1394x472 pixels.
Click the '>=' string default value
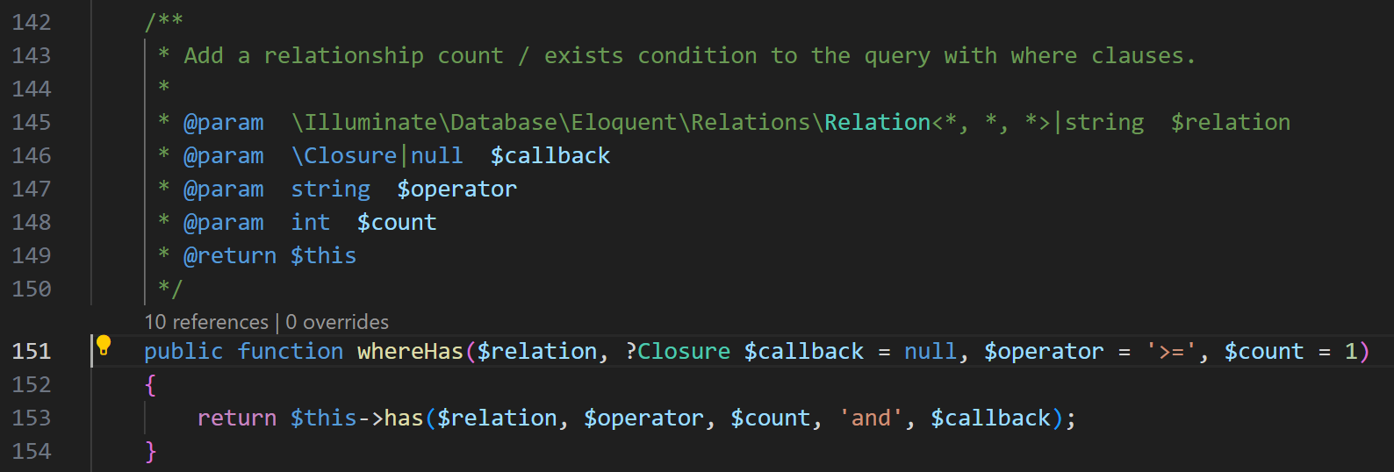tap(1171, 351)
